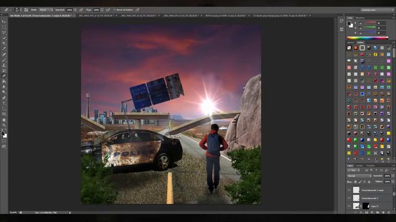Select the Clone Stamp tool
This screenshot has height=222, width=396.
4,65
